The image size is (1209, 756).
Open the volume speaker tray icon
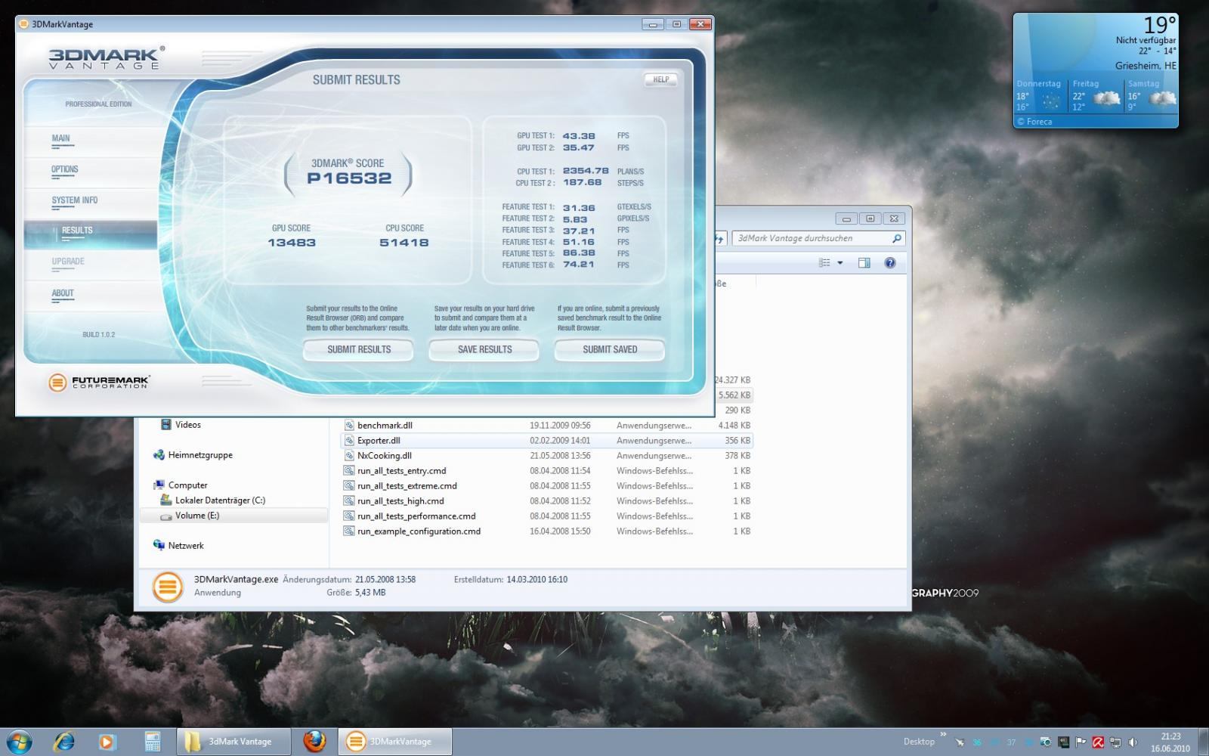(x=1133, y=742)
